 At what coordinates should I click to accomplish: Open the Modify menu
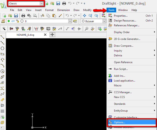[87, 10]
